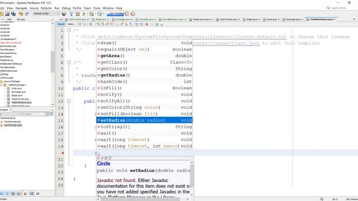
Task: Open the Debug menu
Action: pos(66,8)
